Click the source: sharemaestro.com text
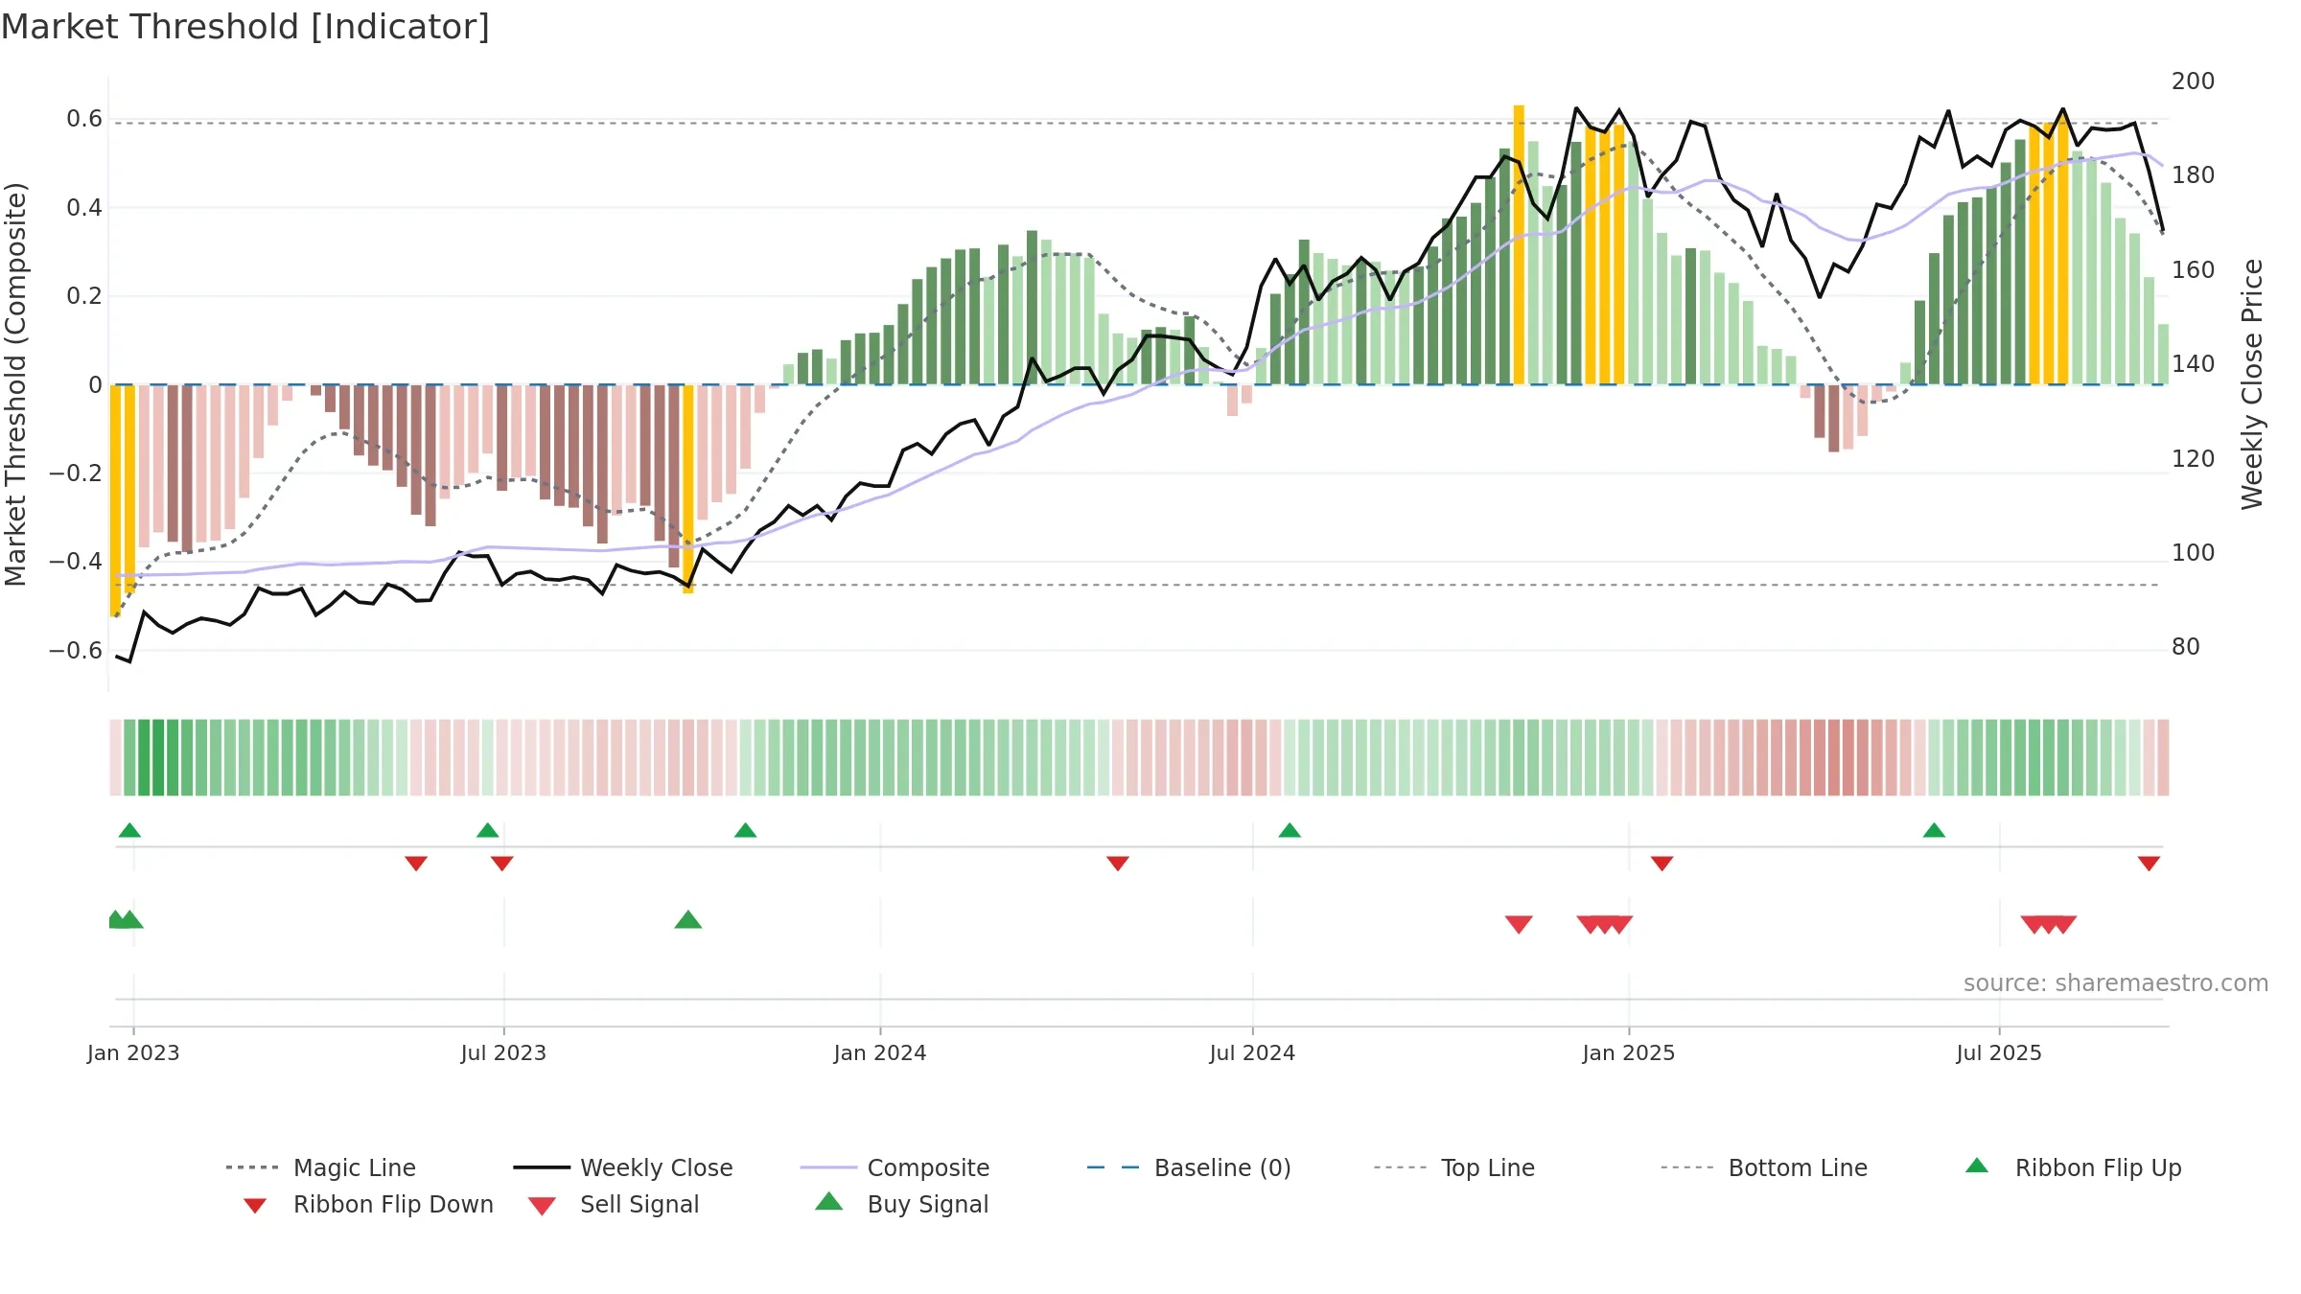The width and height of the screenshot is (2301, 1294). [x=2116, y=983]
